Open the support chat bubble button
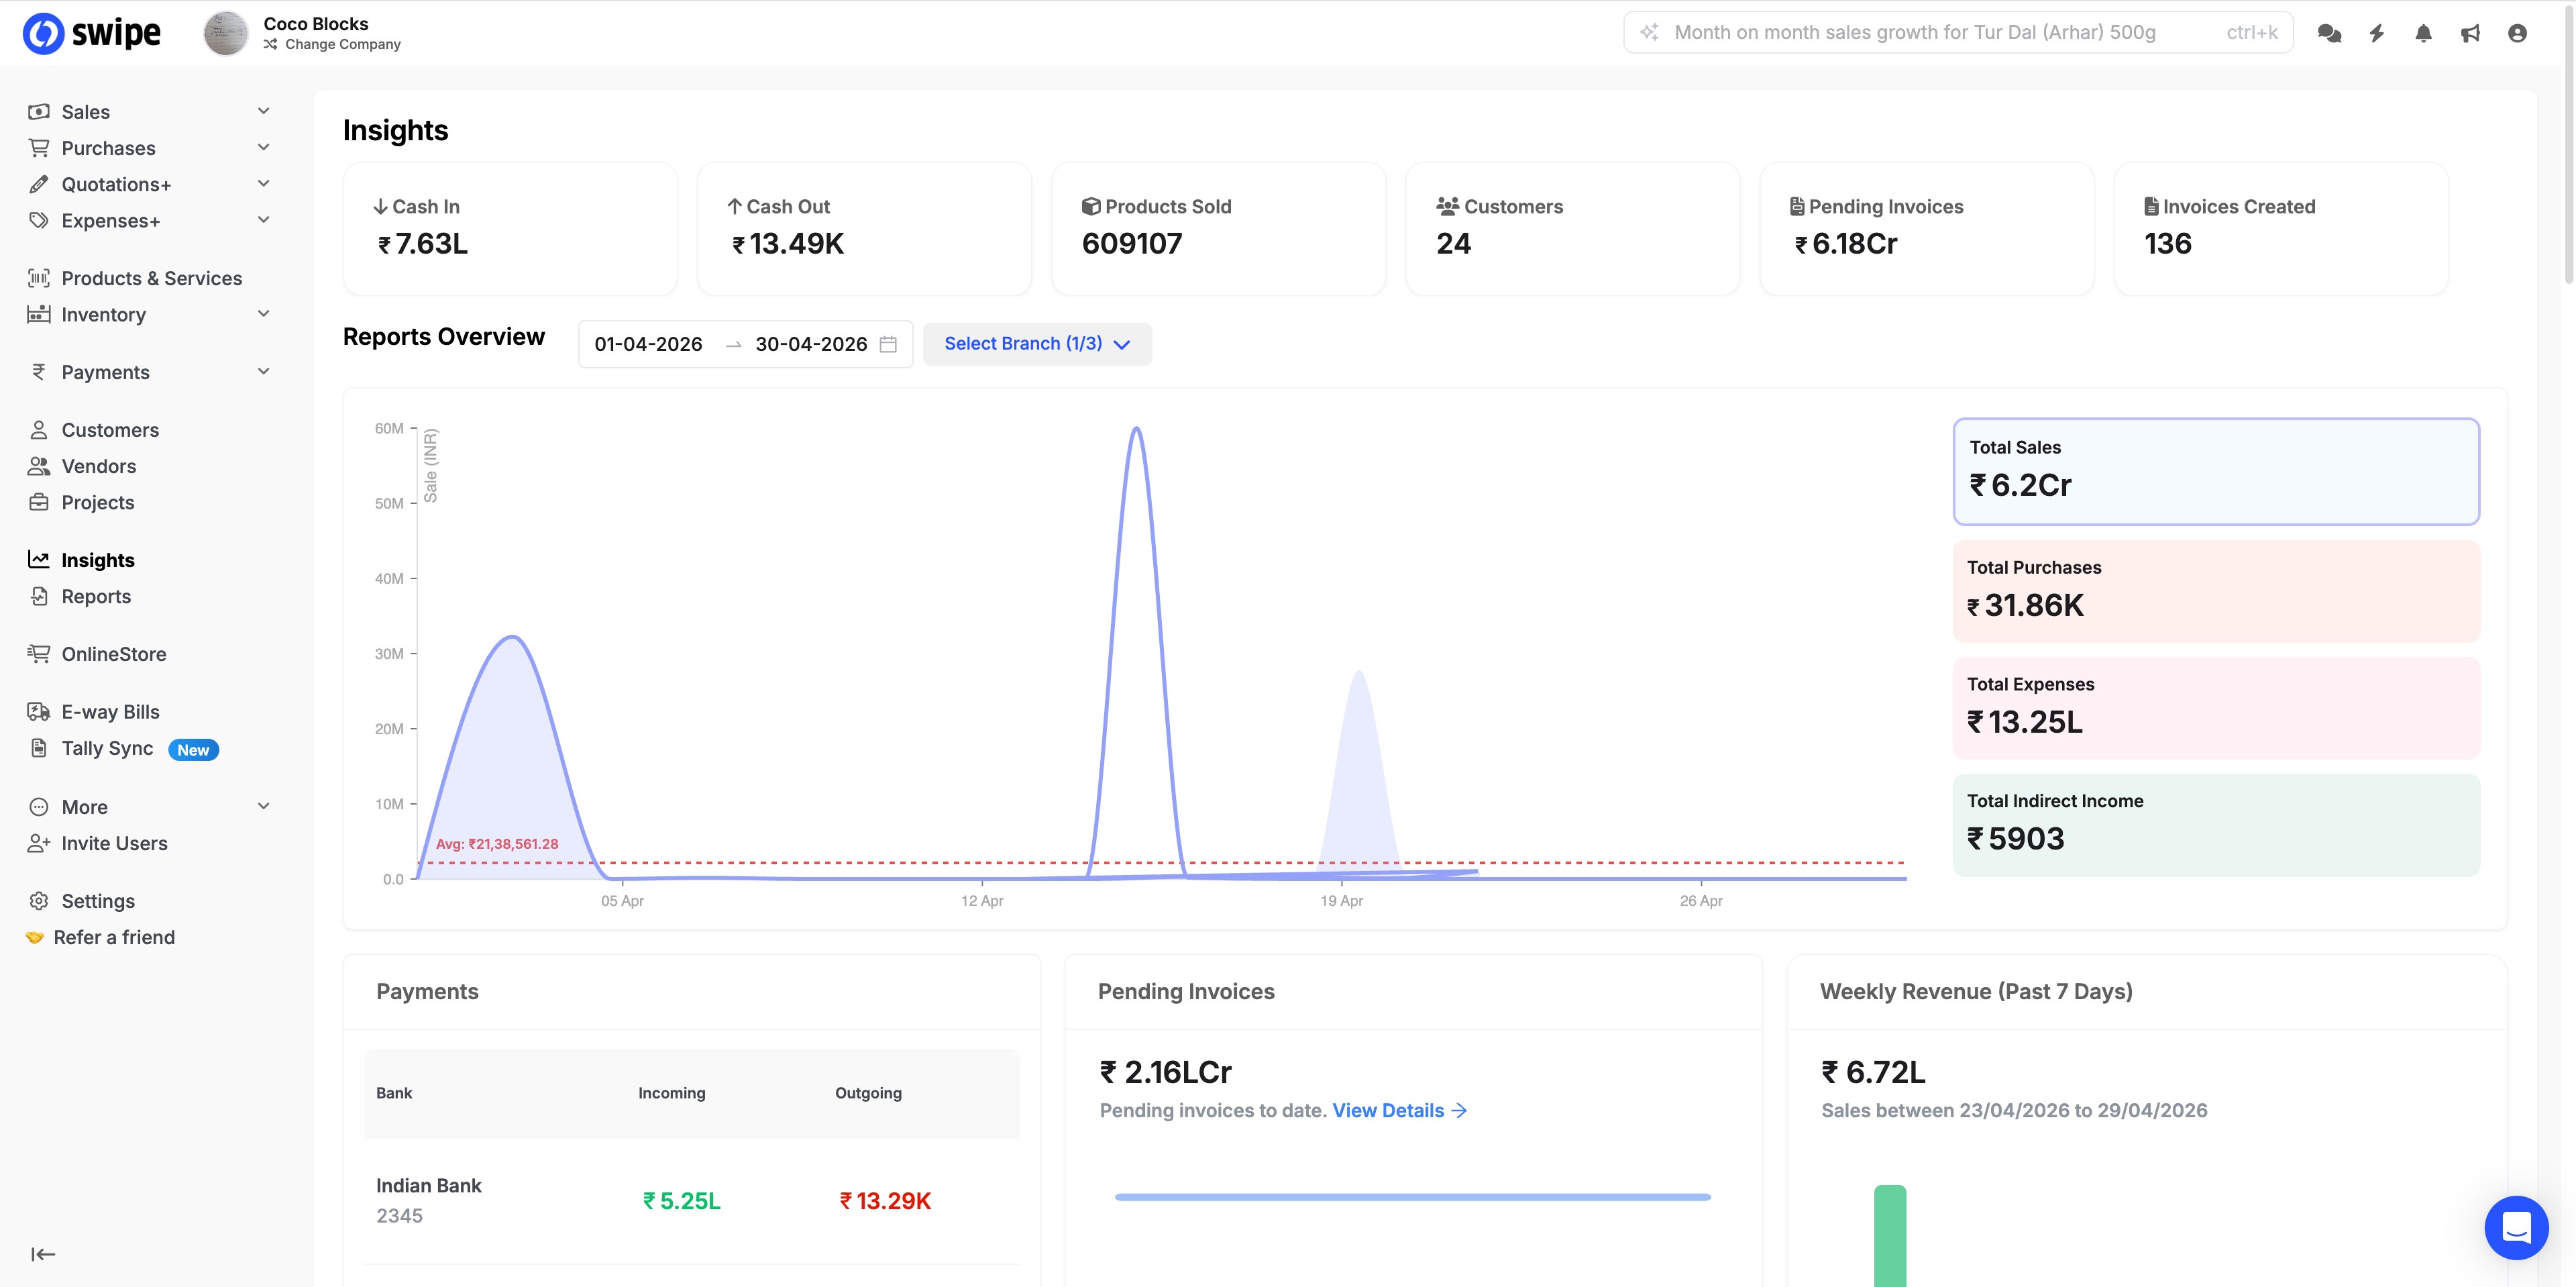 coord(2516,1227)
